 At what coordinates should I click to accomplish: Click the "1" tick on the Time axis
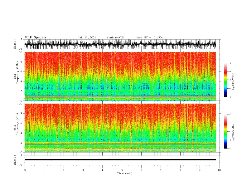(x=44, y=170)
